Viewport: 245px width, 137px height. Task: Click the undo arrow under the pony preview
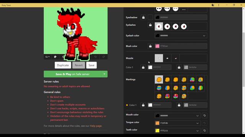pyautogui.click(x=95, y=57)
